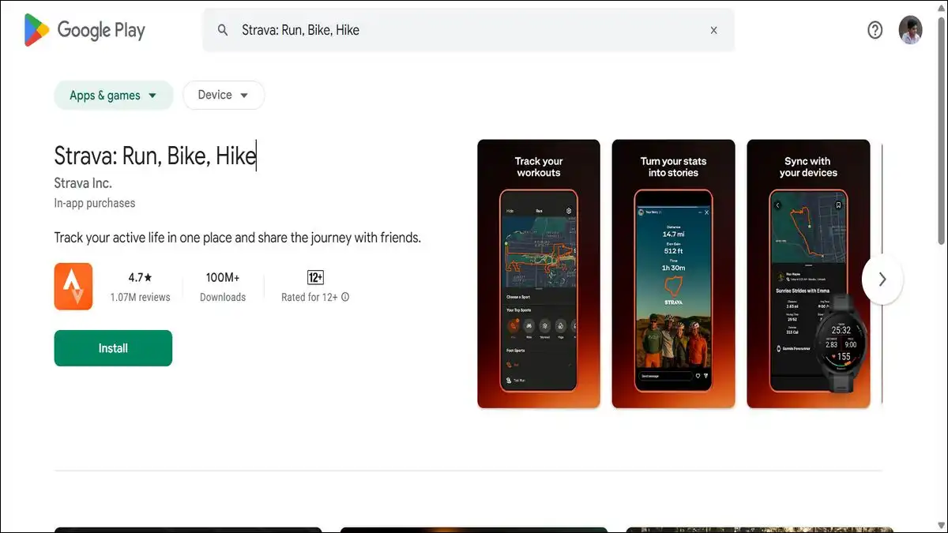Open the Sync with your devices screenshot
The height and width of the screenshot is (533, 948).
click(808, 274)
